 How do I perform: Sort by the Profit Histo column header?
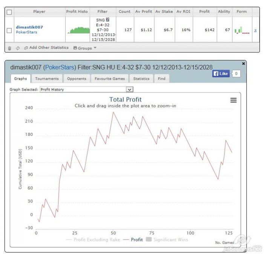[77, 12]
